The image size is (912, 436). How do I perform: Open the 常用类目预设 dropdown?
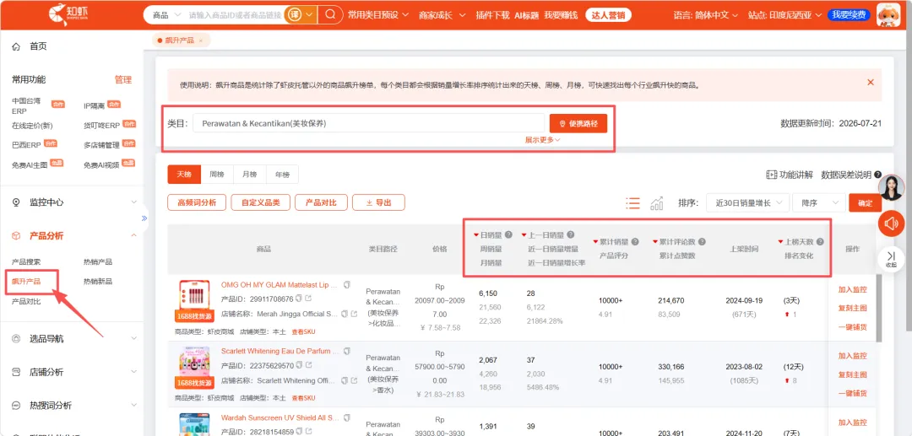coord(378,14)
